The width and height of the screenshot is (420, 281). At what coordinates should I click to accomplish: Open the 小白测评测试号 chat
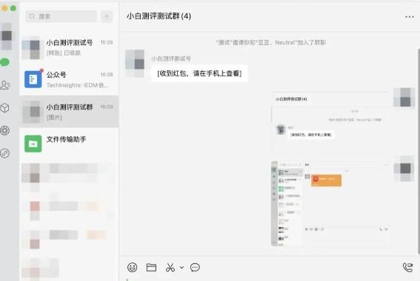[69, 47]
